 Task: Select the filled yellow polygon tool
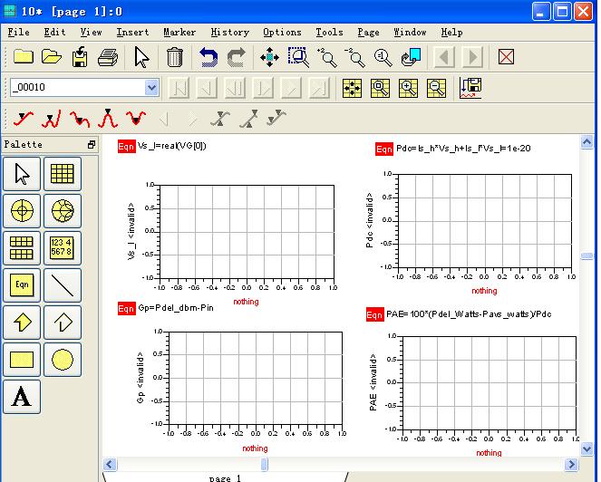click(22, 323)
